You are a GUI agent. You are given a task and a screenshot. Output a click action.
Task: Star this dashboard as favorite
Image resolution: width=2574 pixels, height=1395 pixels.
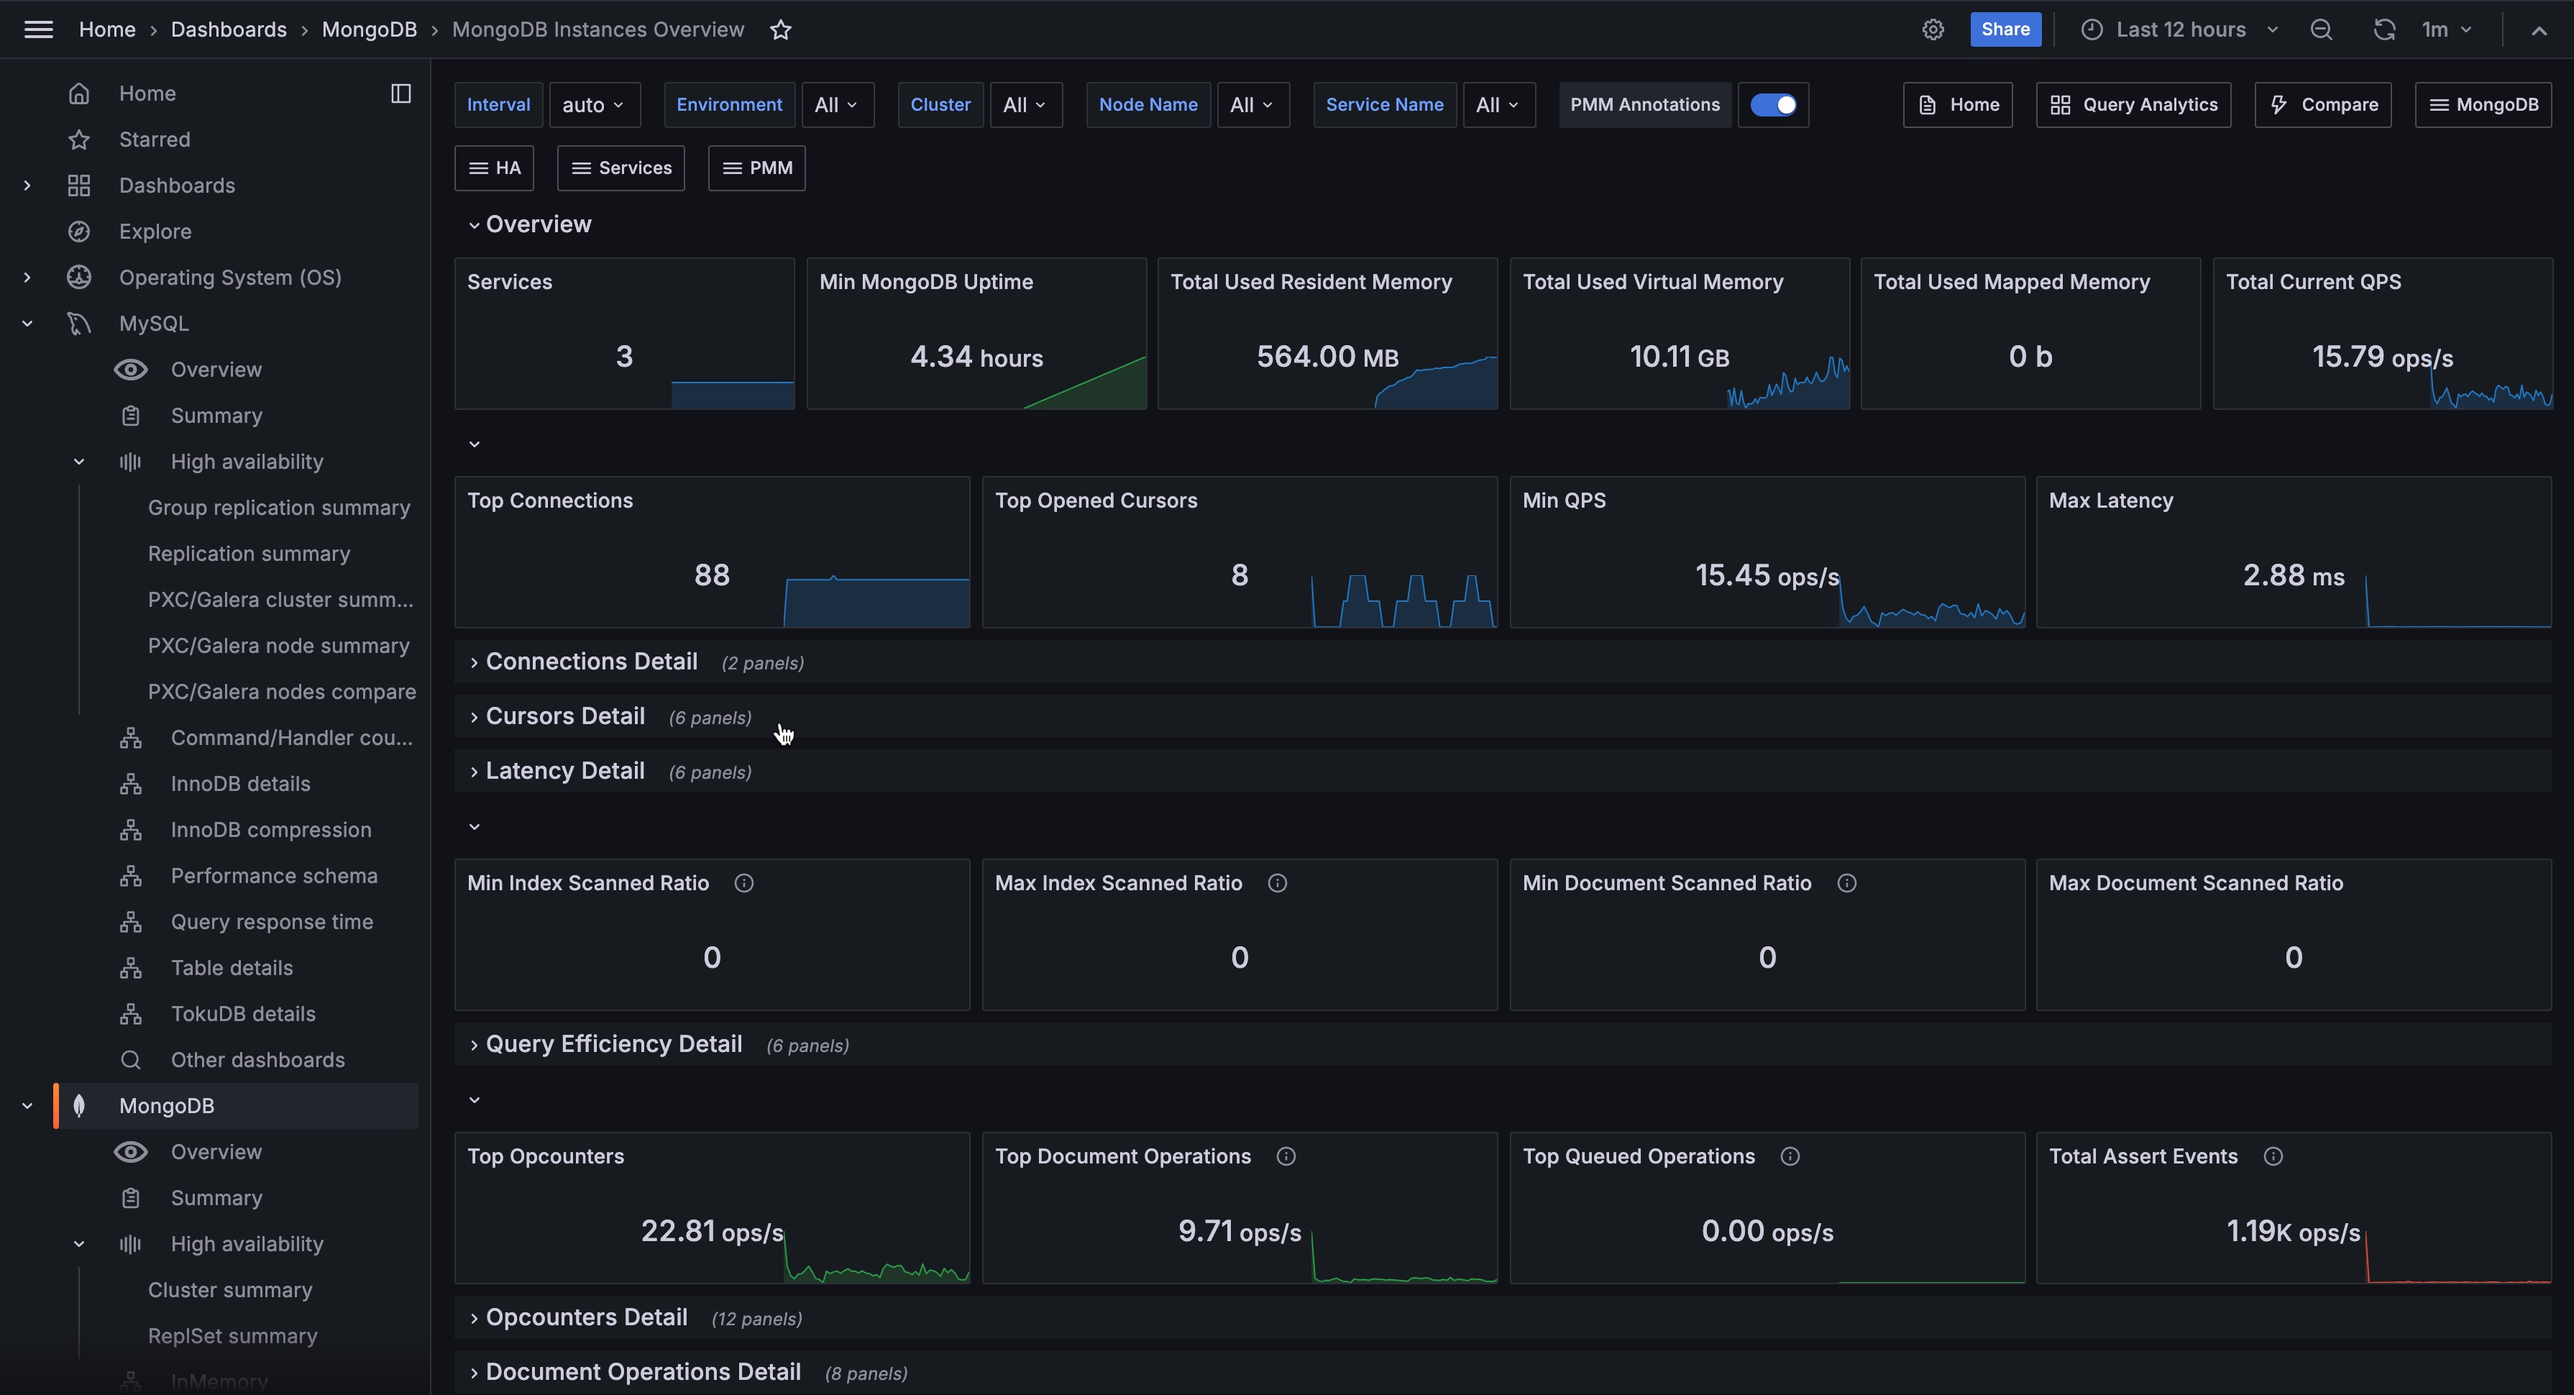[780, 30]
